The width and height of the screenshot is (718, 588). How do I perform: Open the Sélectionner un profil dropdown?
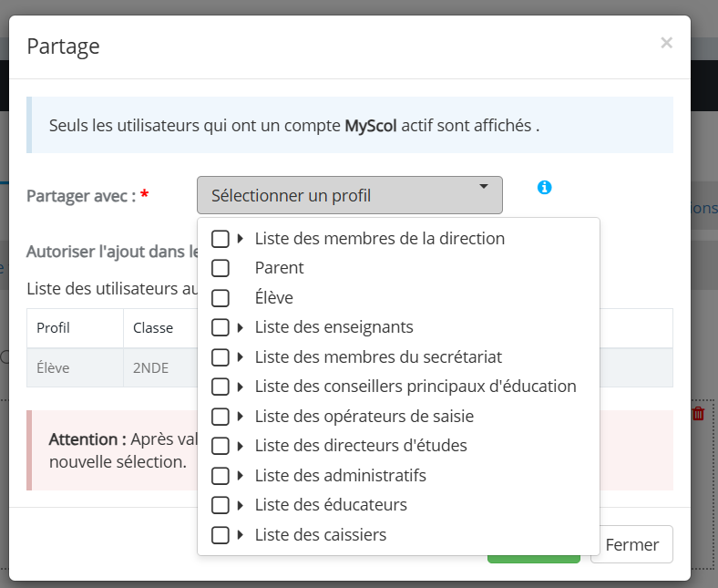point(350,195)
